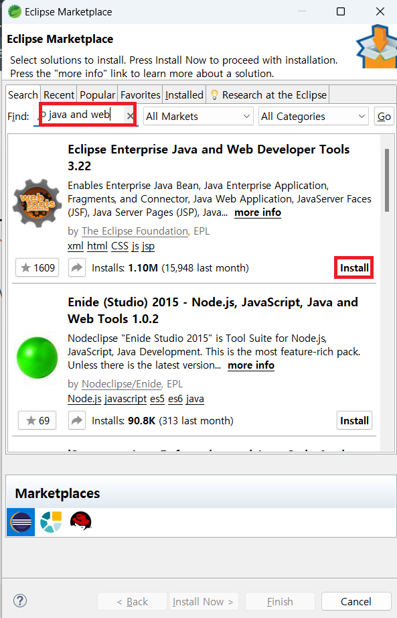
Task: Click the Back button
Action: pyautogui.click(x=132, y=601)
